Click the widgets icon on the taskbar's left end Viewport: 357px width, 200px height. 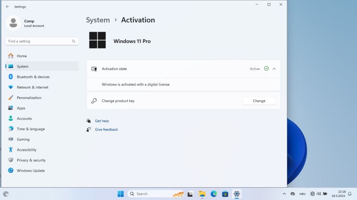click(6, 194)
